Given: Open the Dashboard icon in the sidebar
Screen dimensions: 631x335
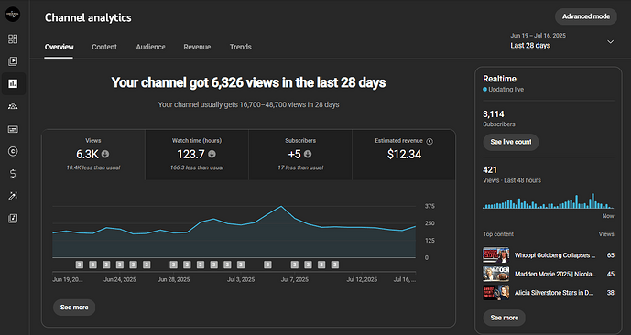Looking at the screenshot, I should (x=13, y=39).
